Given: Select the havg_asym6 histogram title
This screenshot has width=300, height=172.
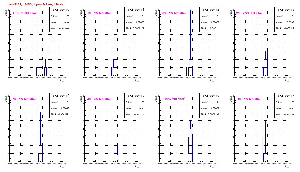Looking at the screenshot, I should (210, 95).
